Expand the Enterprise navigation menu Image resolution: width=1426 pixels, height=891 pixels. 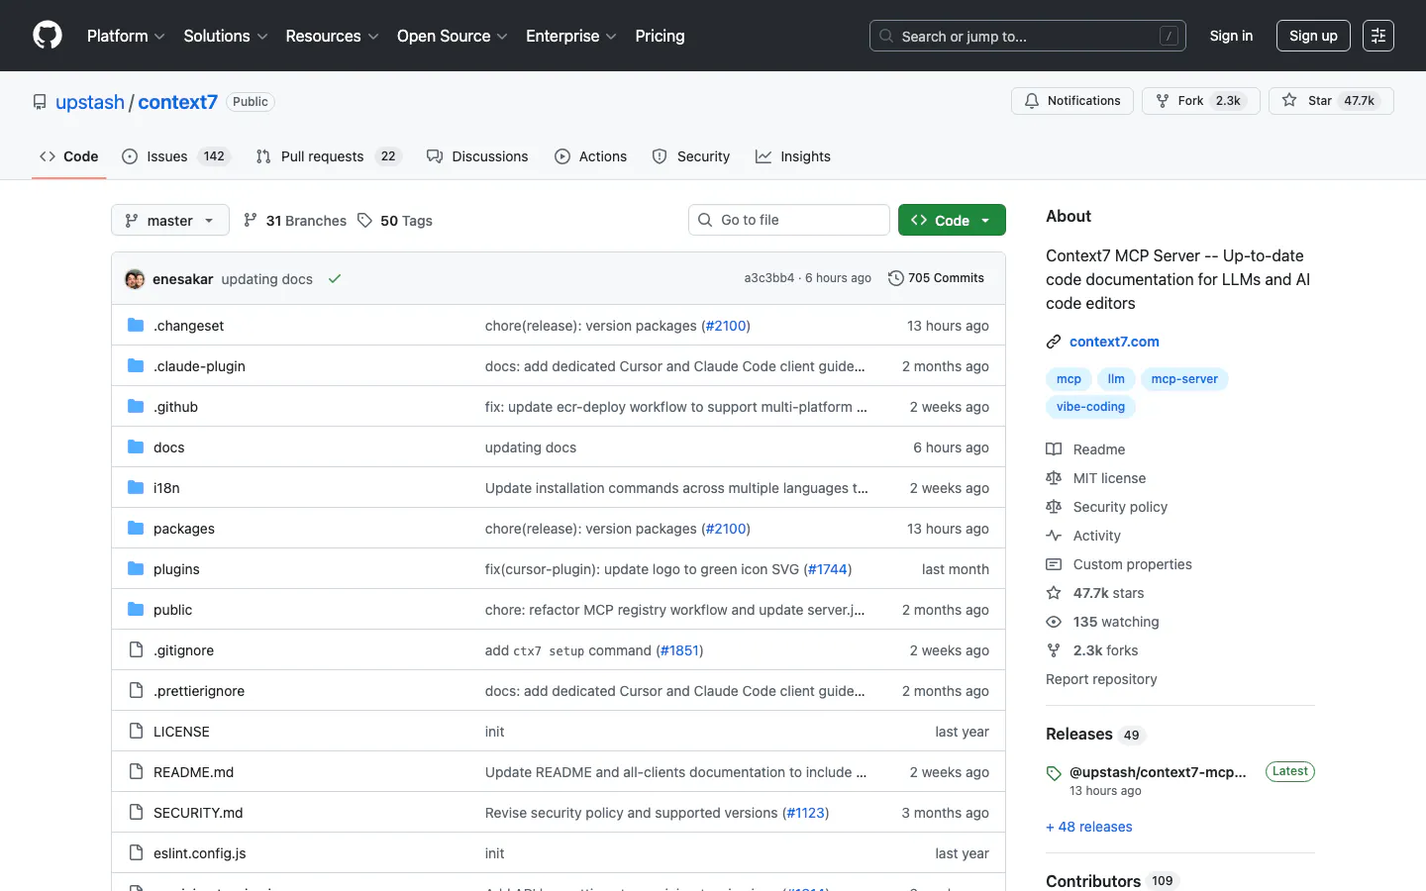point(571,36)
